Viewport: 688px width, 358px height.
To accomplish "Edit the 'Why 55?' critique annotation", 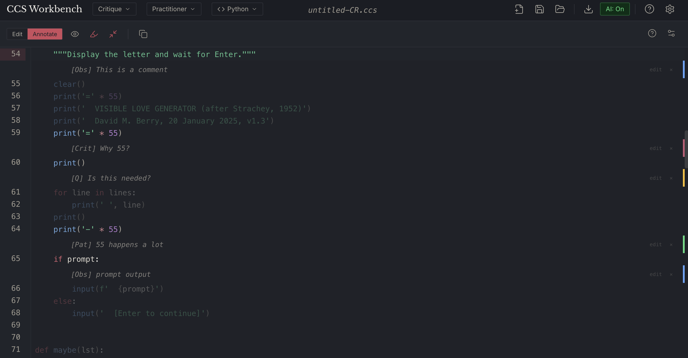I will point(655,148).
